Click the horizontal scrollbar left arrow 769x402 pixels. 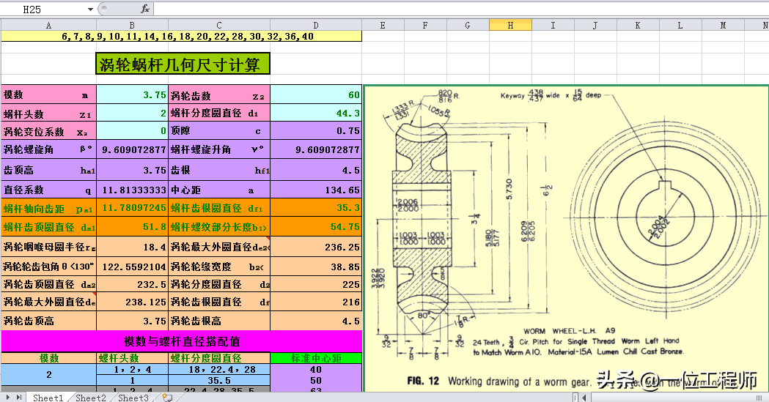click(x=584, y=398)
